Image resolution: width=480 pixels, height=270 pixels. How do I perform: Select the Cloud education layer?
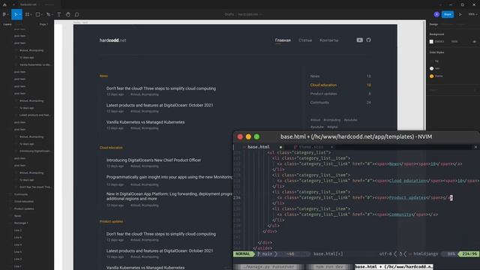24,202
